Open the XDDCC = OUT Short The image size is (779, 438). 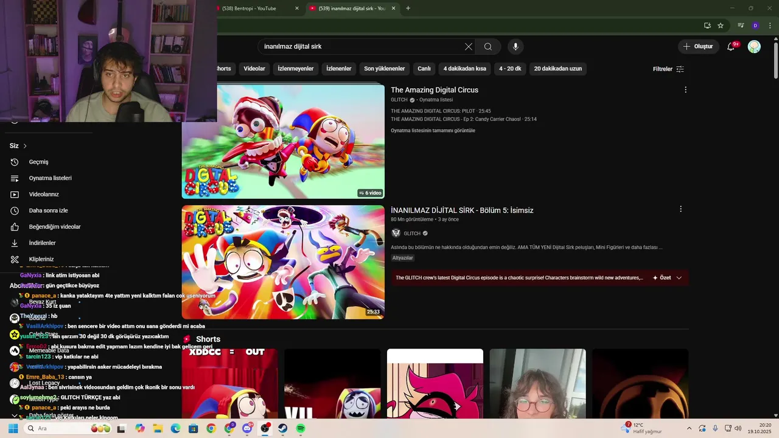[229, 383]
